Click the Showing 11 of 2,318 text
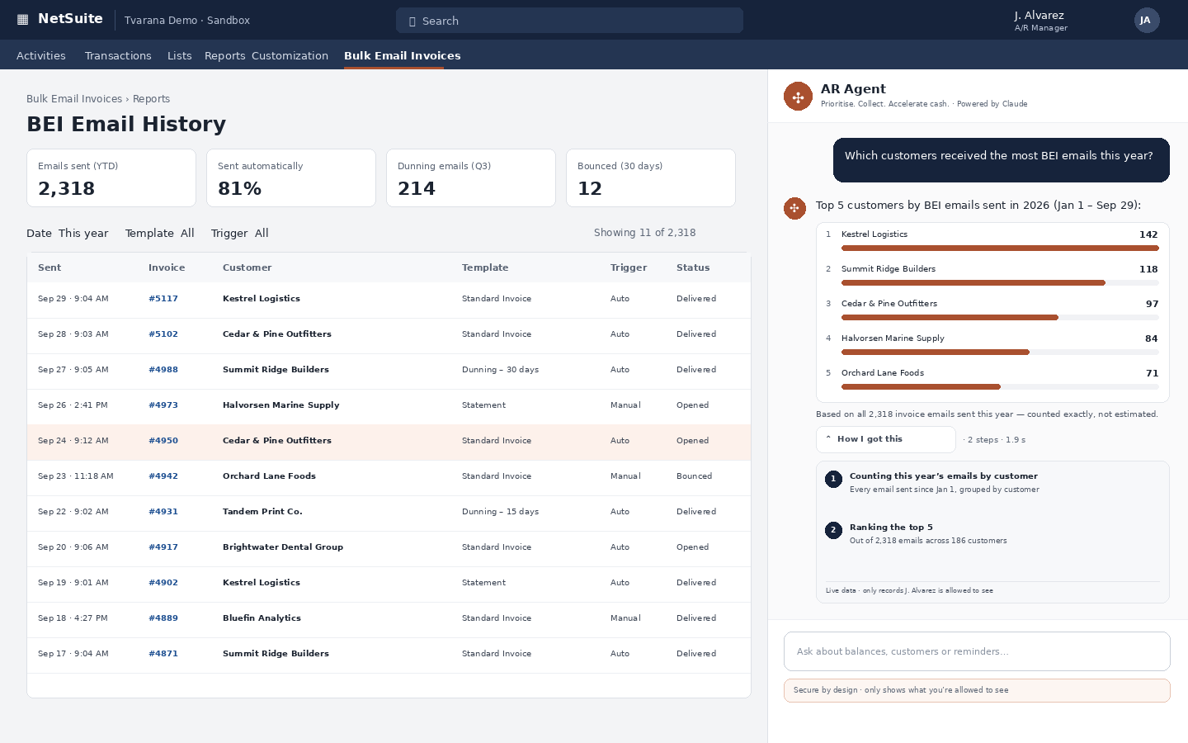Image resolution: width=1188 pixels, height=743 pixels. coord(644,233)
